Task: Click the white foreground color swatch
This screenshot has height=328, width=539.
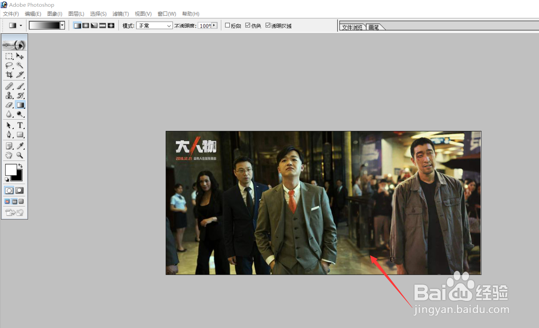Action: 11,170
